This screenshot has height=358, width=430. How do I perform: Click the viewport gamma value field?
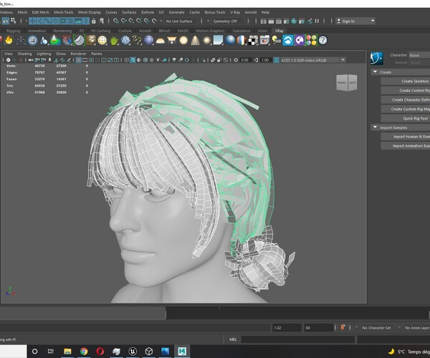click(x=265, y=60)
